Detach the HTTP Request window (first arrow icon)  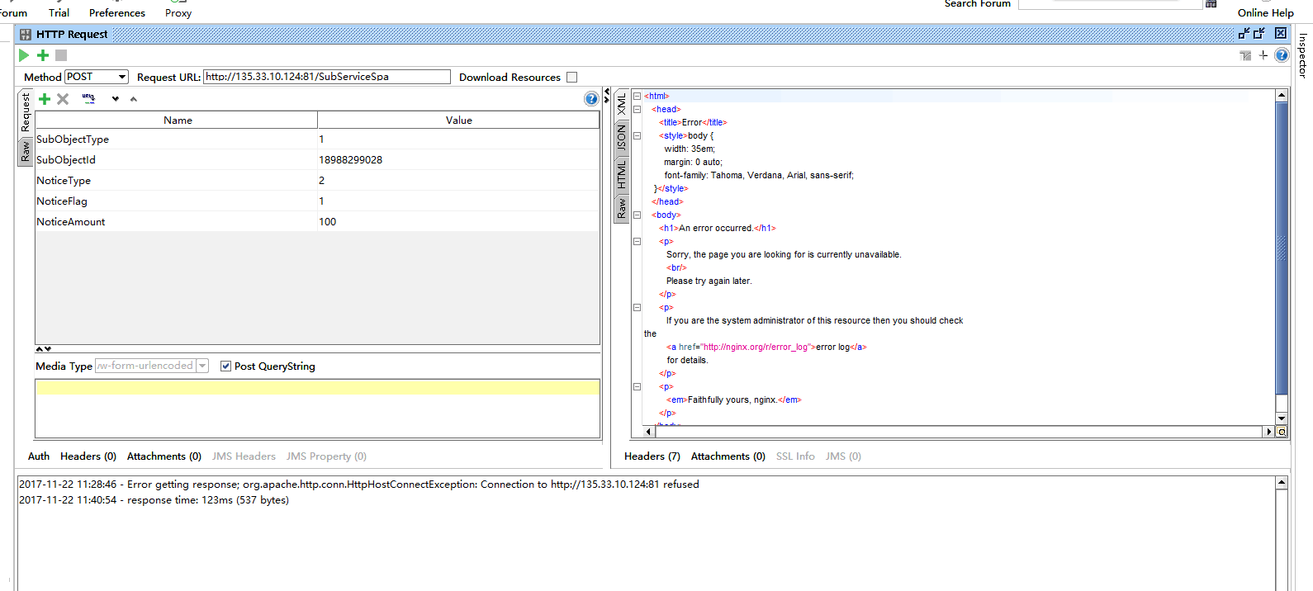tap(1244, 34)
